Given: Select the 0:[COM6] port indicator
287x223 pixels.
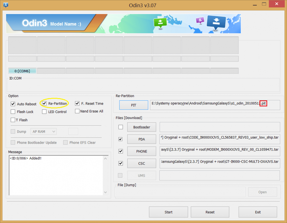Looking at the screenshot, I should point(22,71).
